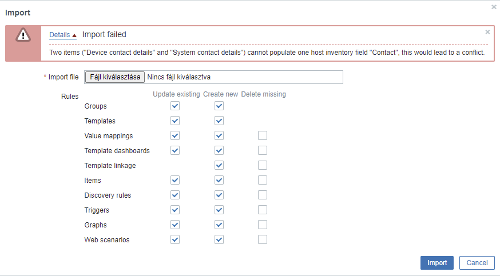Uncheck Create new for Triggers
The image size is (500, 276).
click(219, 210)
